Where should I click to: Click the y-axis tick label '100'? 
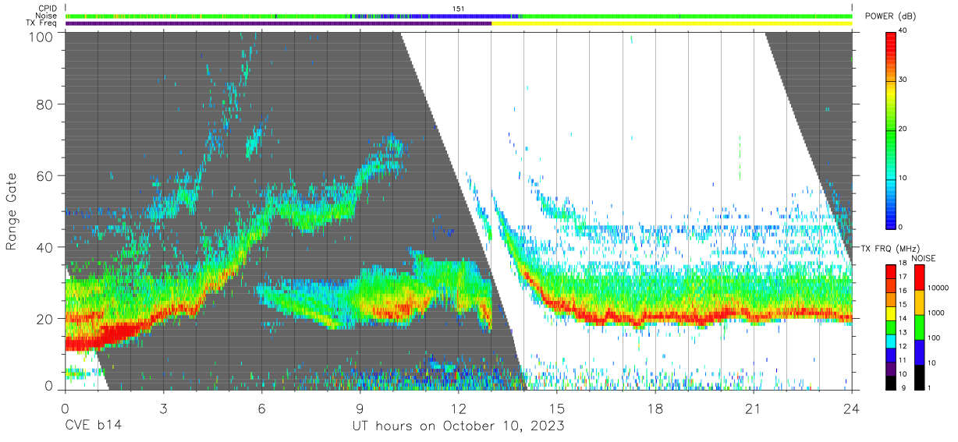point(41,37)
